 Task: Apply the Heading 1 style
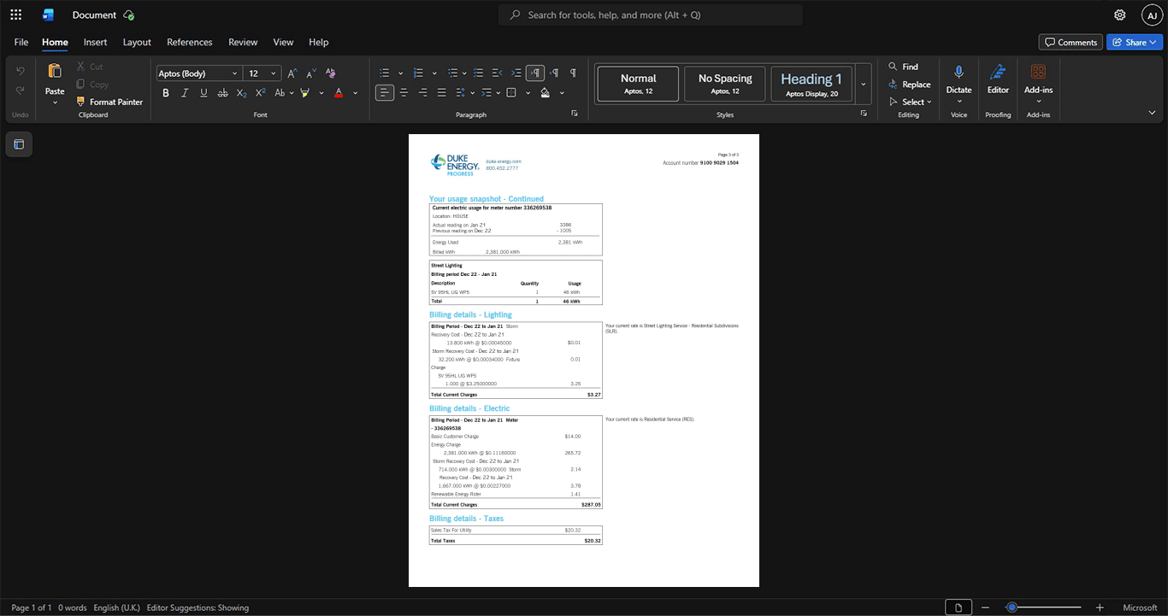pos(811,84)
